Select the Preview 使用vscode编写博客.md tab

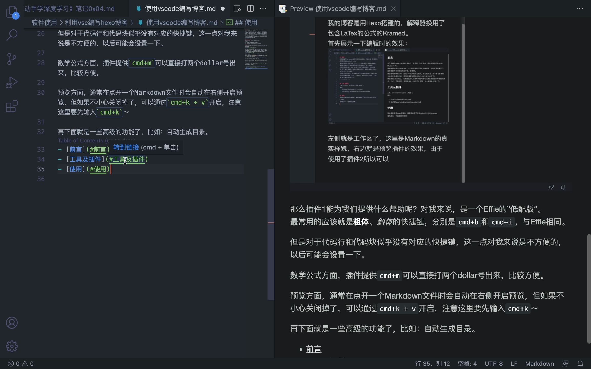(x=338, y=9)
